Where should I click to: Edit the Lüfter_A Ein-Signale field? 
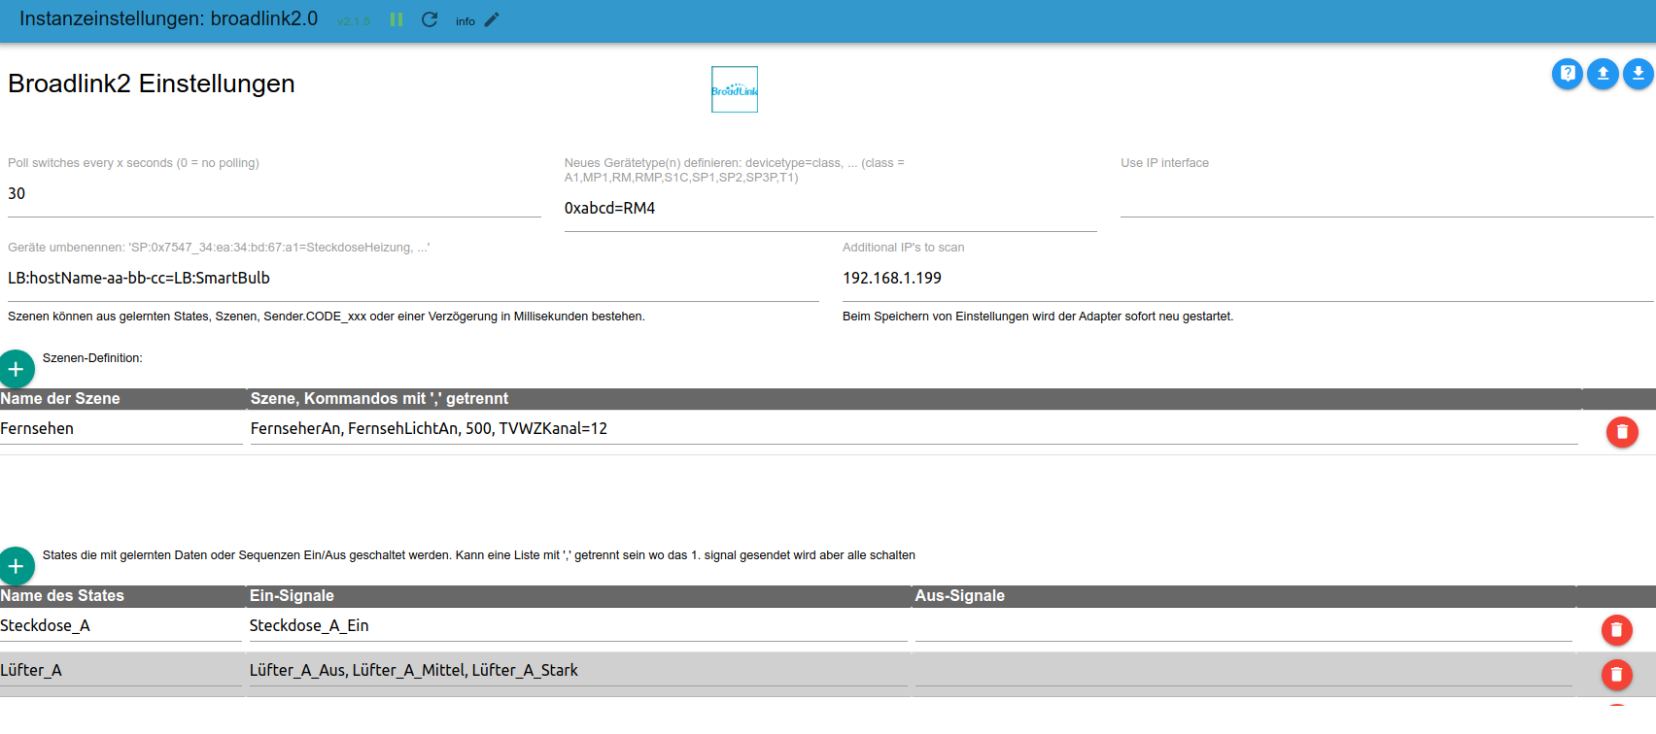point(578,671)
